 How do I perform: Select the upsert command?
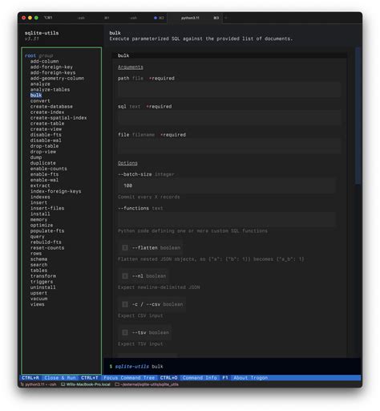38,293
